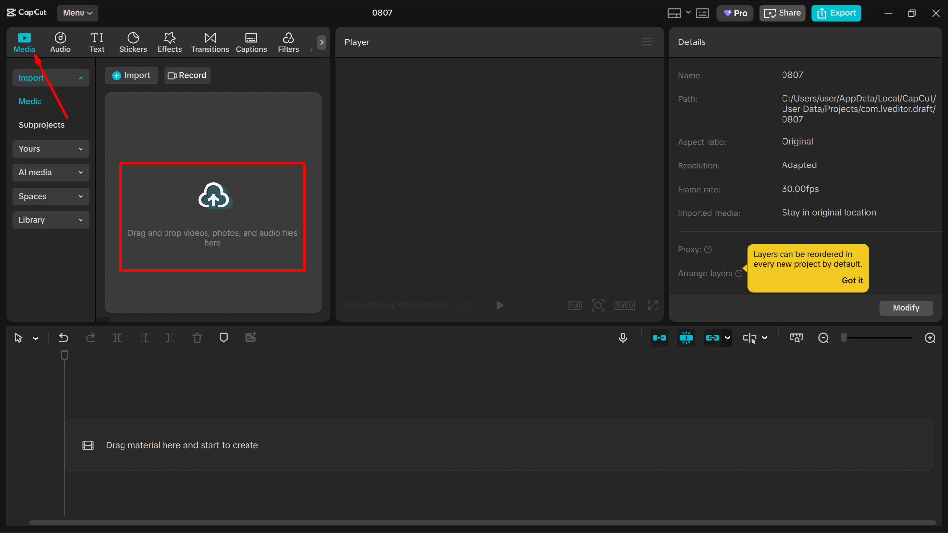Click the cloud upload icon
The width and height of the screenshot is (948, 533).
click(x=214, y=196)
